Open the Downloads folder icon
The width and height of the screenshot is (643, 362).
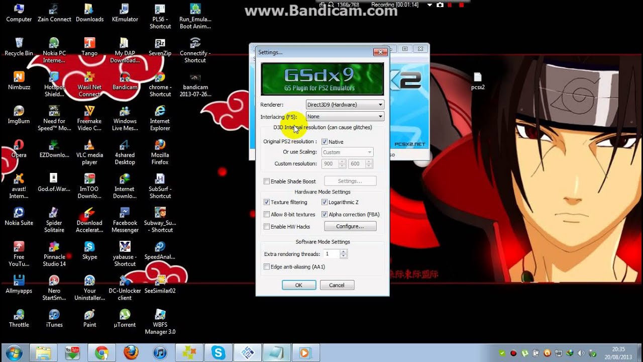click(x=89, y=13)
